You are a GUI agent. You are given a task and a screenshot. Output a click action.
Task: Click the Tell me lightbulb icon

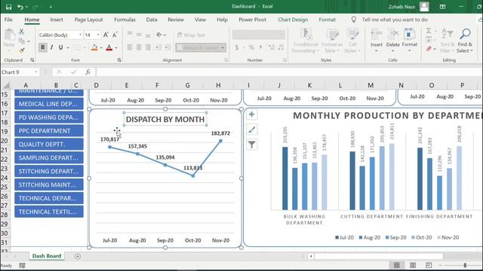pyautogui.click(x=354, y=20)
